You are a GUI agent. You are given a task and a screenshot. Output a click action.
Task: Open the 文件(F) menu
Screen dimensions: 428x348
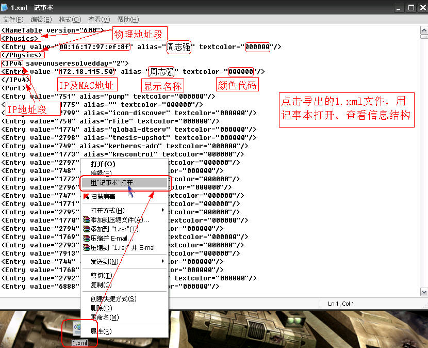13,19
